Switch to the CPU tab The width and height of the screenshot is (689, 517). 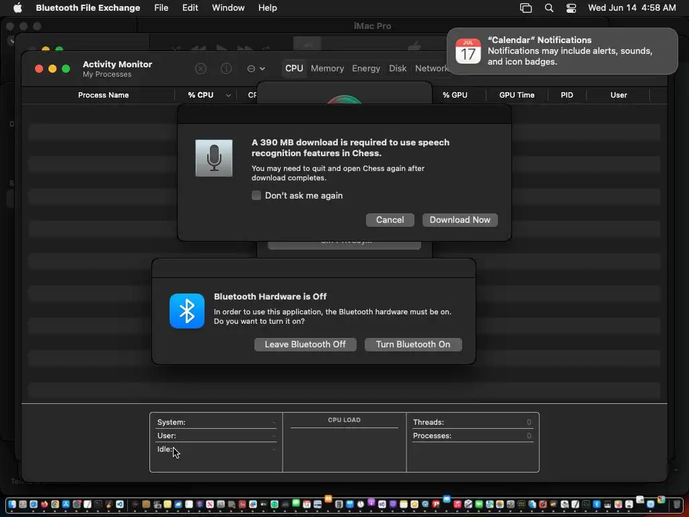294,69
